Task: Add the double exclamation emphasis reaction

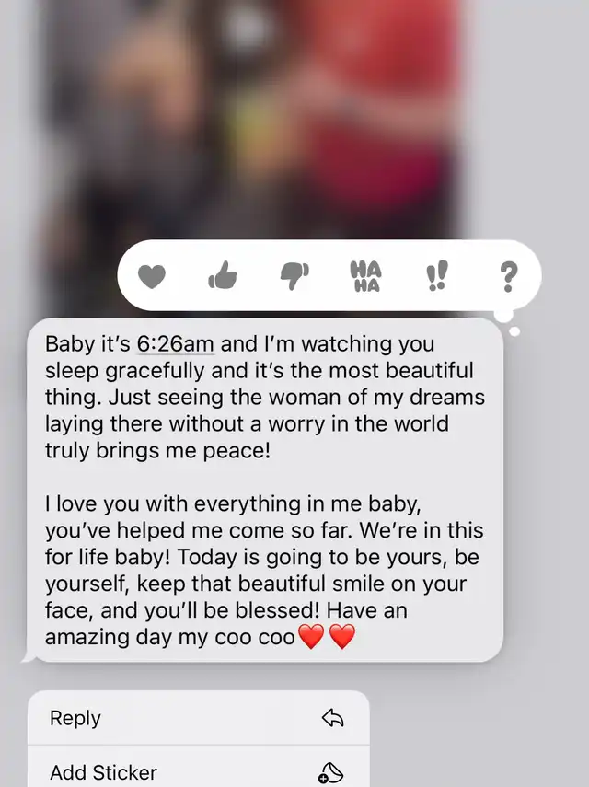Action: click(436, 275)
